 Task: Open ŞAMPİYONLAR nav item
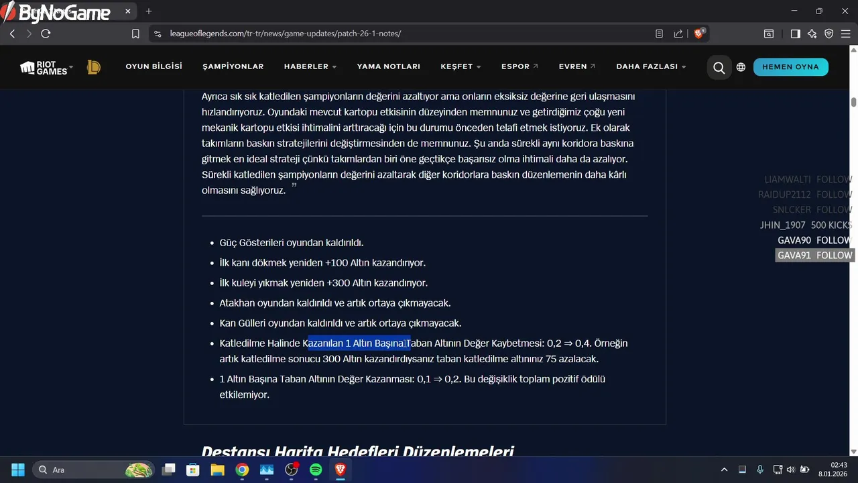[x=233, y=66]
